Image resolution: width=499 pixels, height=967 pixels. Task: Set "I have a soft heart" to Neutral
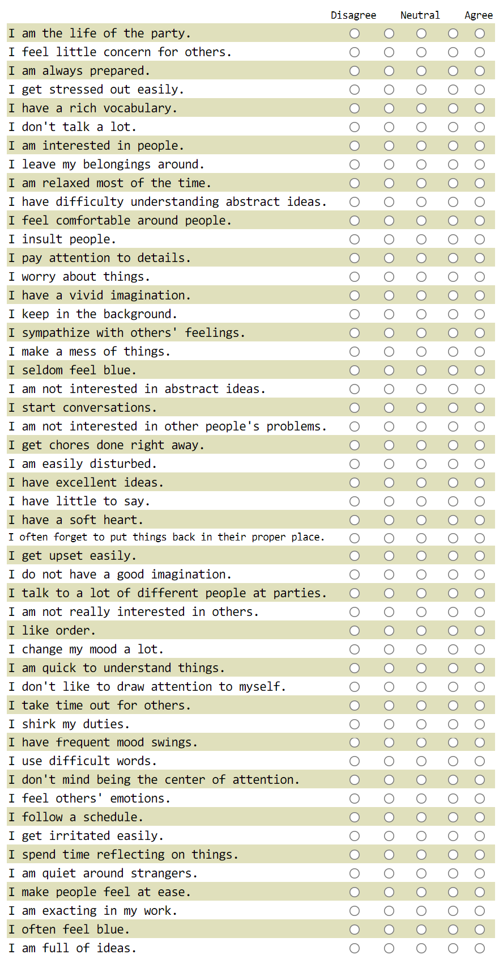point(421,520)
